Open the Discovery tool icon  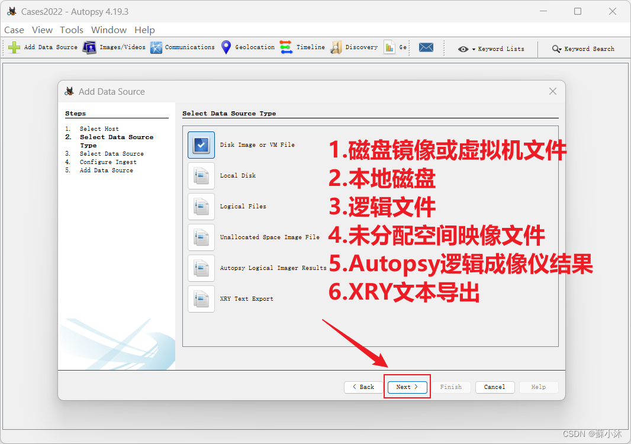coord(336,47)
